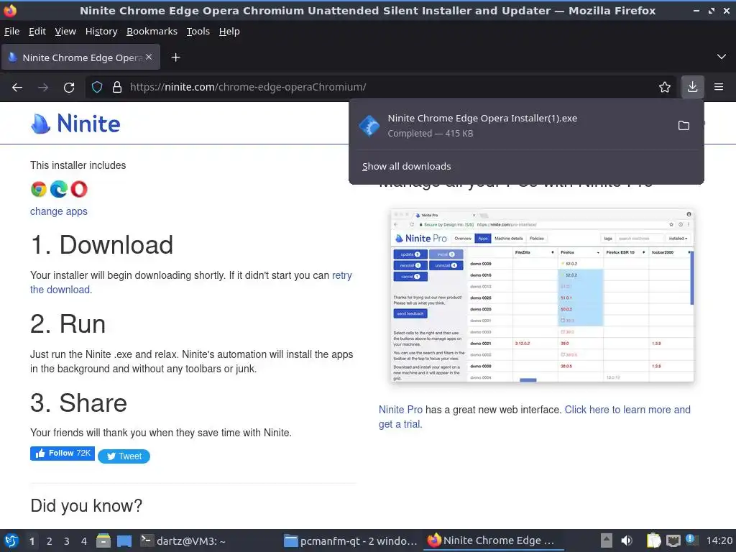
Task: Select the Ninite Chrome Edge Opera tab
Action: point(80,57)
